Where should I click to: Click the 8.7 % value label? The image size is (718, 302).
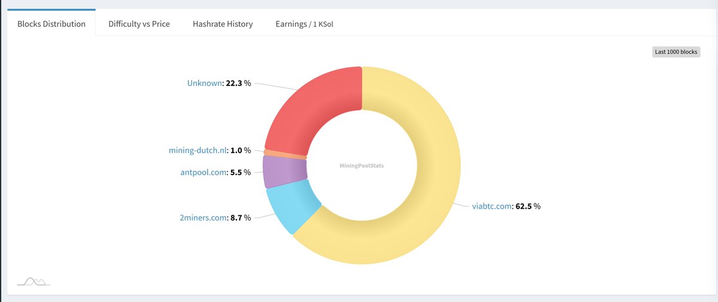tap(241, 218)
